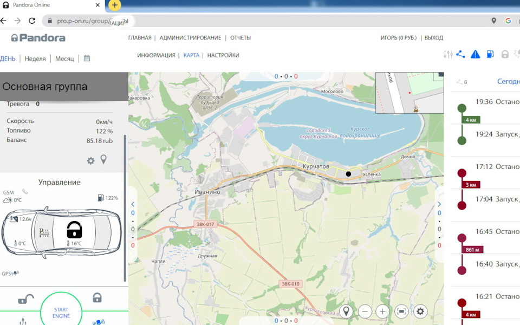This screenshot has height=325, width=520.
Task: Click the black lock on the car image
Action: pos(74,230)
